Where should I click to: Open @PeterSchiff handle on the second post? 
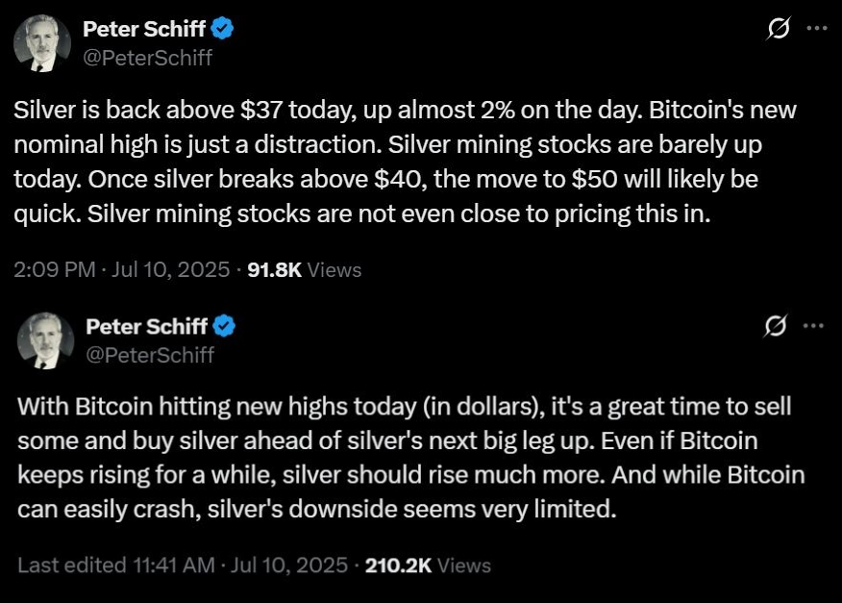click(149, 354)
